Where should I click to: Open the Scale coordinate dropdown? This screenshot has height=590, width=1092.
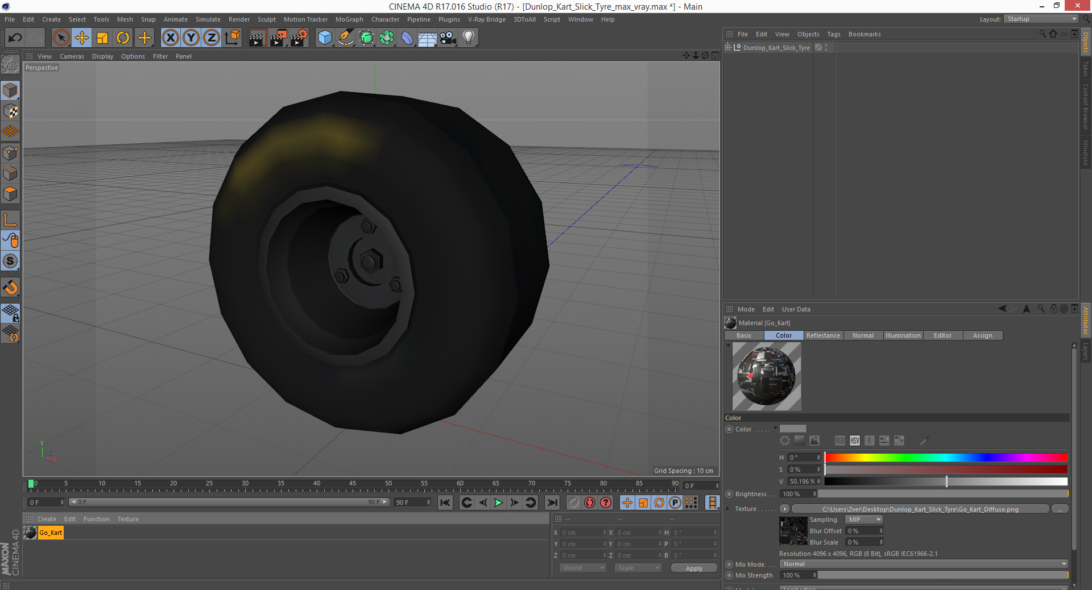pyautogui.click(x=638, y=568)
